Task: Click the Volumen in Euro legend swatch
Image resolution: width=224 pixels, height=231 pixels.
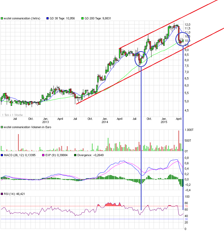Action: pyautogui.click(x=2, y=127)
